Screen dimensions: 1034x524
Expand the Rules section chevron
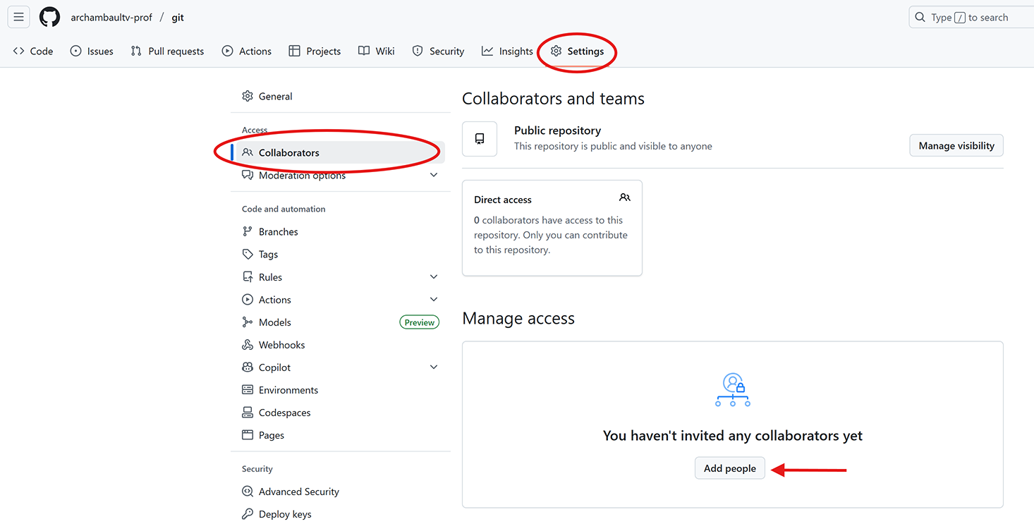point(434,277)
